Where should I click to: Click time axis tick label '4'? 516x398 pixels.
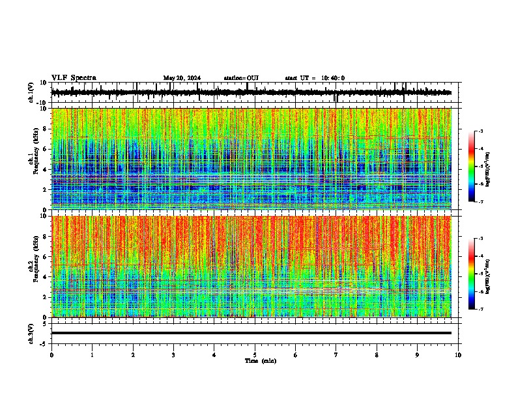214,355
